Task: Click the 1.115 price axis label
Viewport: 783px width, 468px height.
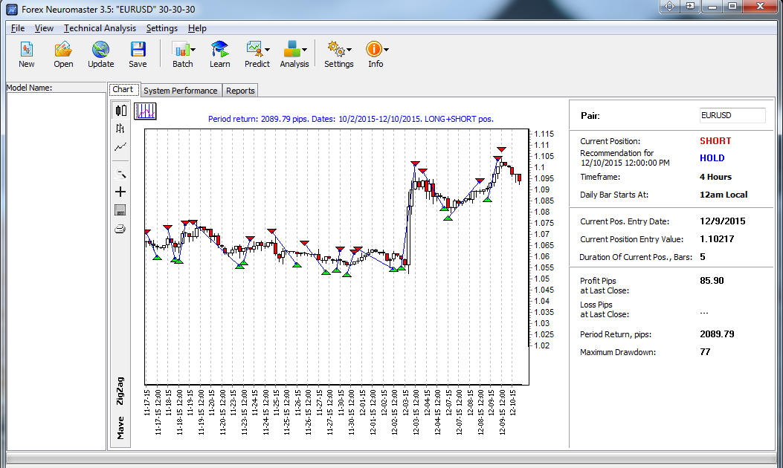Action: pyautogui.click(x=544, y=134)
